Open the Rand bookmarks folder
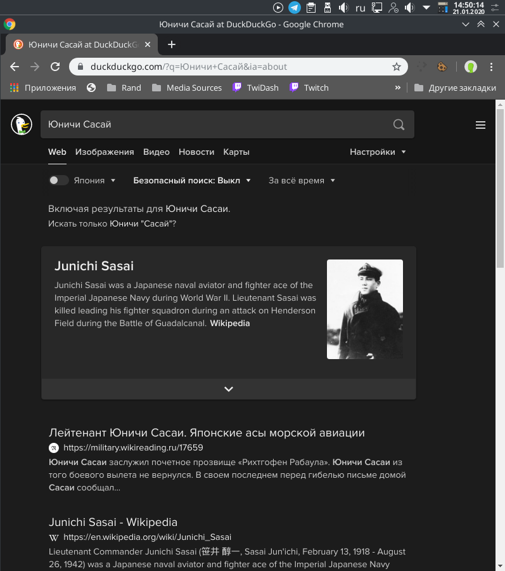 [124, 88]
